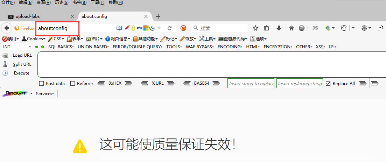Click the colorful Windows flag icon
Image resolution: width=386 pixels, height=162 pixels.
pos(146,28)
